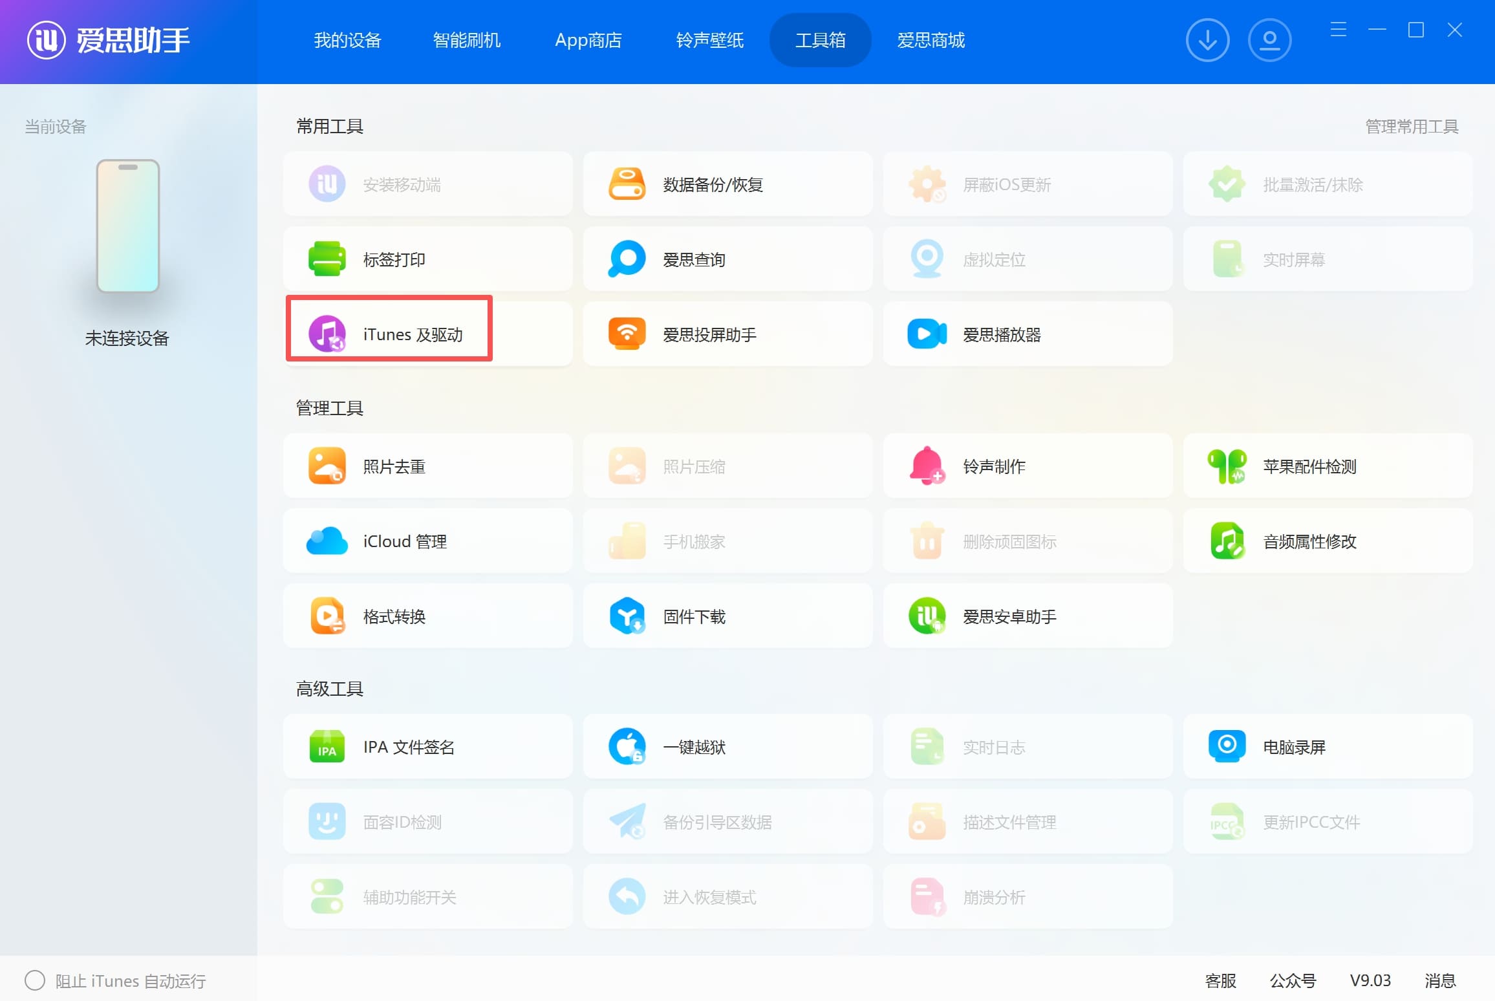Viewport: 1495px width, 1001px height.
Task: Click the iTunes 及驱动 music icon
Action: 327,334
